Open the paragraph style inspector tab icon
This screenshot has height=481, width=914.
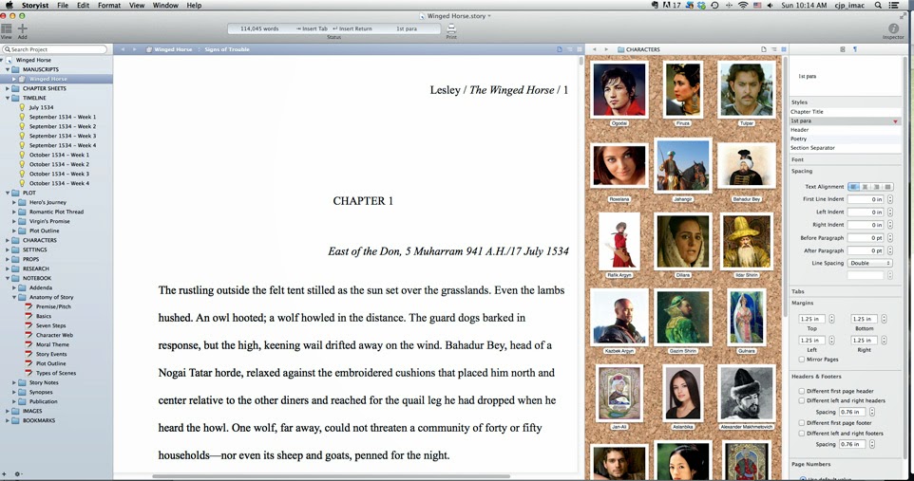(855, 49)
